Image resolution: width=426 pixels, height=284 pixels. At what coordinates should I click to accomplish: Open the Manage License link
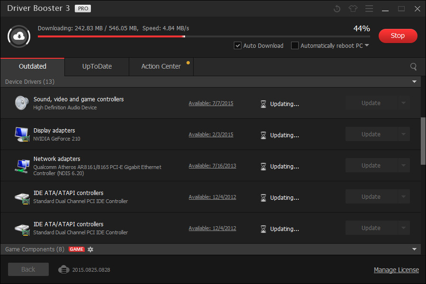396,269
